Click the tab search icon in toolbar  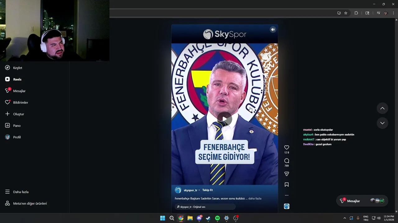[367, 13]
